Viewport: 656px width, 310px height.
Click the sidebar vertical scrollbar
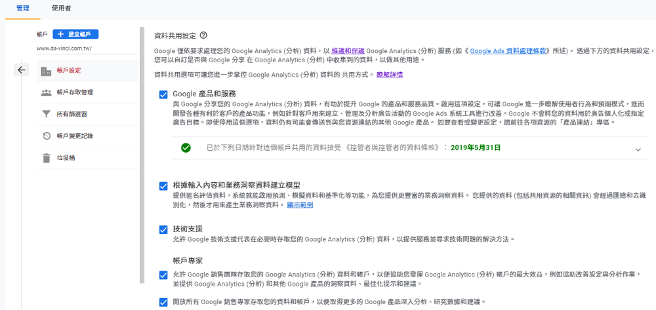coord(142,155)
